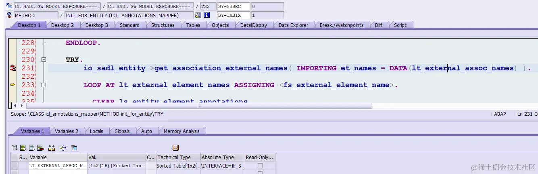Viewport: 538px width, 174px height.
Task: Open the DetailDisplay tab
Action: tap(254, 25)
